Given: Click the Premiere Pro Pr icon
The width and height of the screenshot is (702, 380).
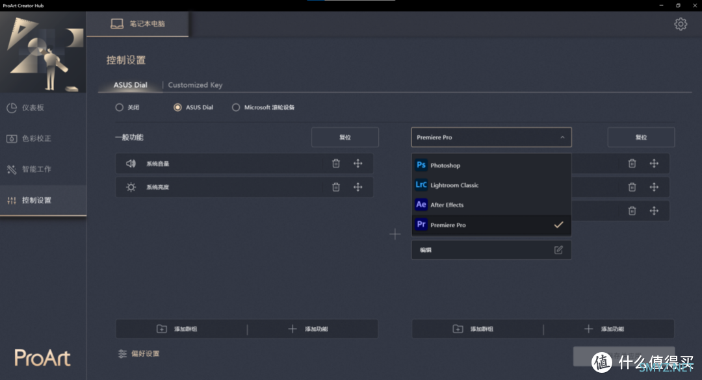Looking at the screenshot, I should tap(421, 224).
